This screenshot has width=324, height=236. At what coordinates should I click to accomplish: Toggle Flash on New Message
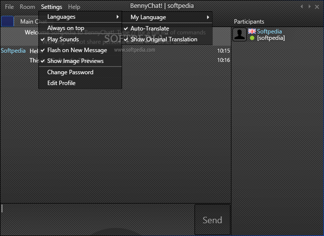(80, 50)
